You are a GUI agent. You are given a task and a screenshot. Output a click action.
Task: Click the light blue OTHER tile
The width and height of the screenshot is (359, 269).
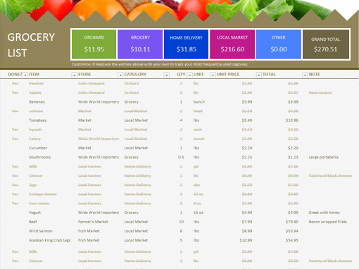tap(279, 44)
